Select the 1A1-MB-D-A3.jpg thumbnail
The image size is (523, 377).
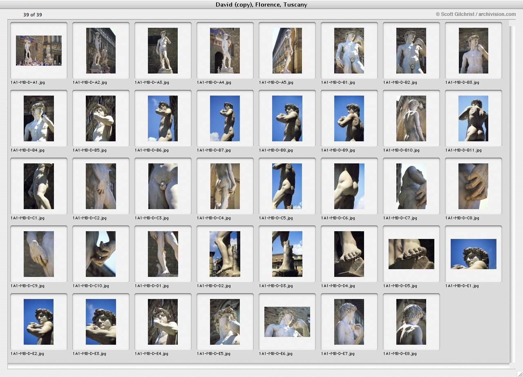163,51
